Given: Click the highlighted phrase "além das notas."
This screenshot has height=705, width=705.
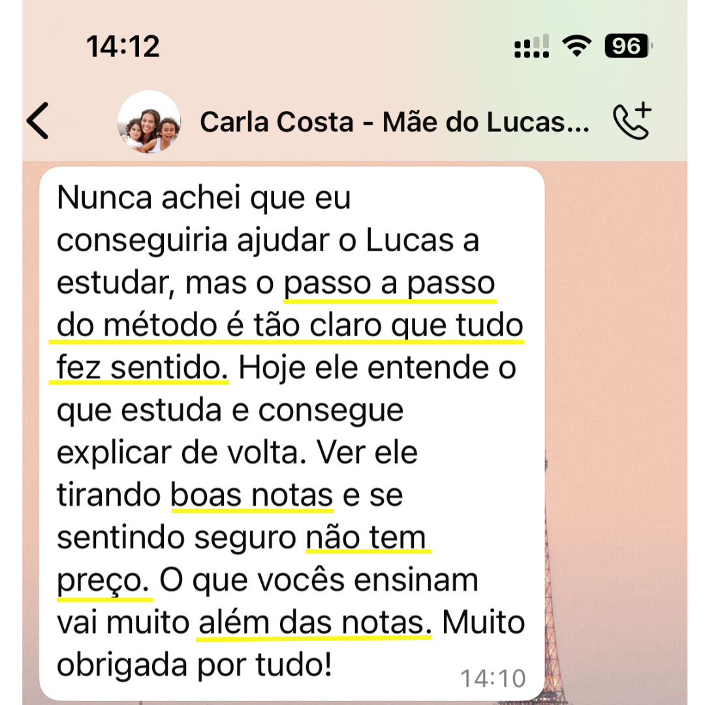Looking at the screenshot, I should (314, 623).
